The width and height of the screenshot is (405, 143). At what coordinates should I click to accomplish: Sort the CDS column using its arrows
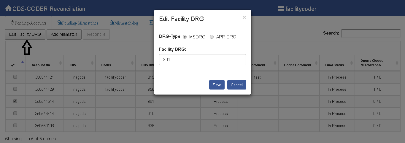point(93,63)
